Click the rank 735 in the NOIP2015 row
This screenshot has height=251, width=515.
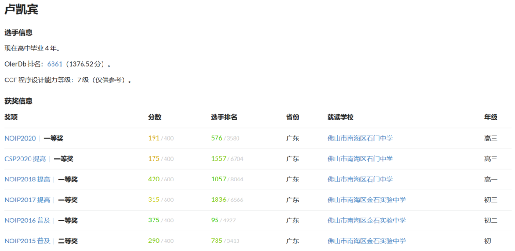point(217,241)
